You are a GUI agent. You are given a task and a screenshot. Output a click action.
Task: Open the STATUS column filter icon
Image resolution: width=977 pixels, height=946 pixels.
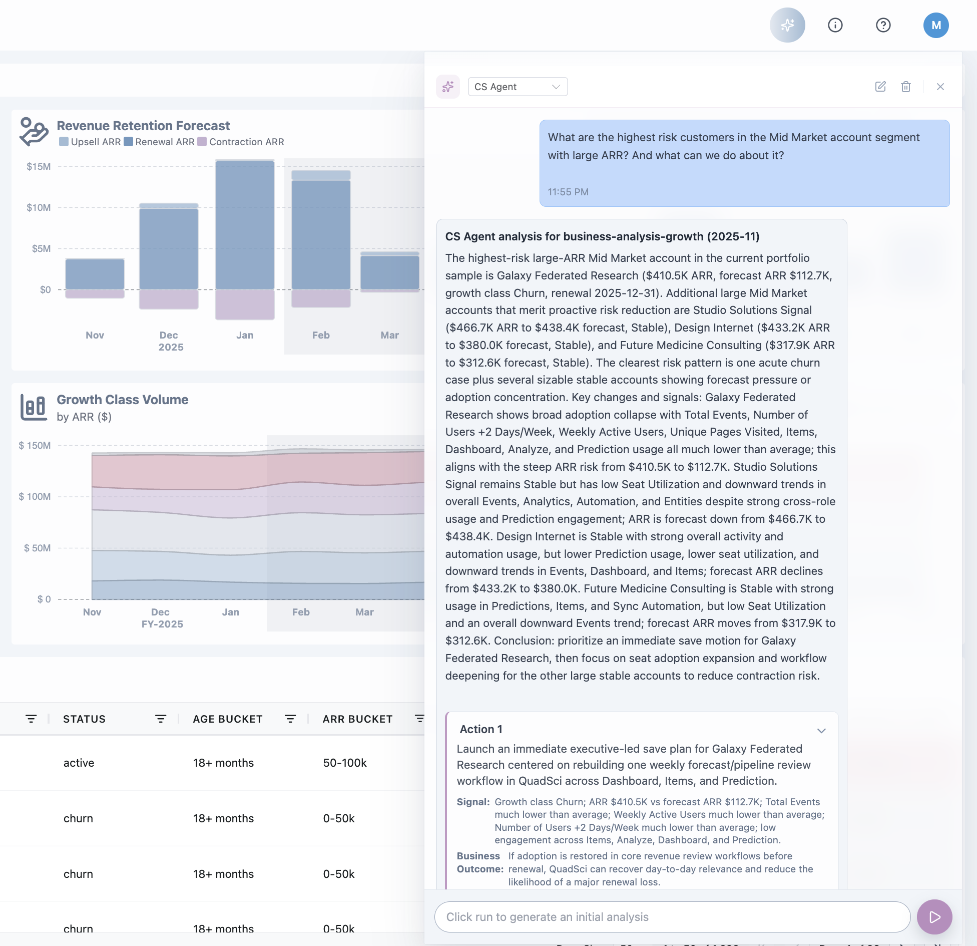tap(161, 719)
